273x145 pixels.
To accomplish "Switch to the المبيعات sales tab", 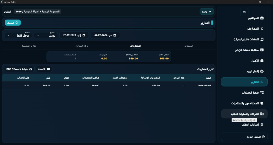I will tap(189, 46).
